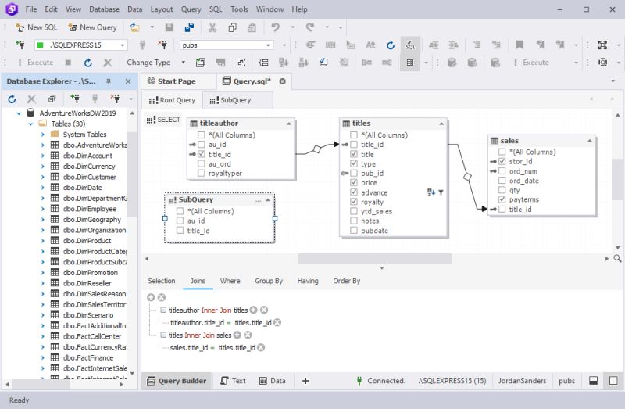
Task: Open the .\SQLEXPRESS15 connection dropdown
Action: point(123,45)
